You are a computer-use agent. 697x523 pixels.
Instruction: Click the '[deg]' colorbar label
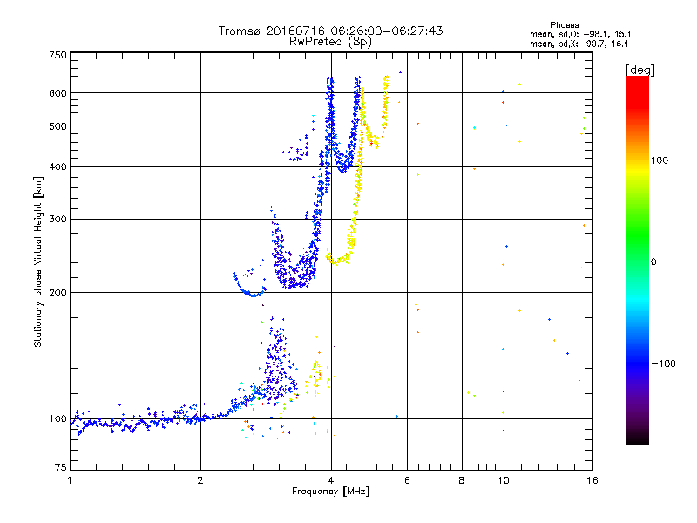[x=639, y=70]
